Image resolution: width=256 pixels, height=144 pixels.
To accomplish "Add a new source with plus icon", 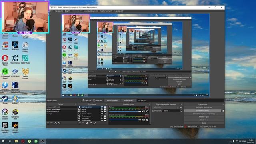I will (x=80, y=123).
